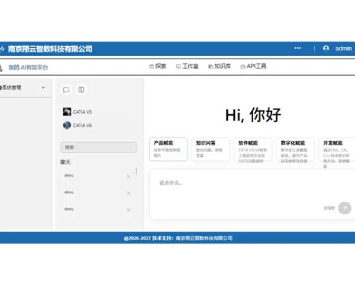
Task: Delete the third dmu chat
Action: [x=128, y=210]
